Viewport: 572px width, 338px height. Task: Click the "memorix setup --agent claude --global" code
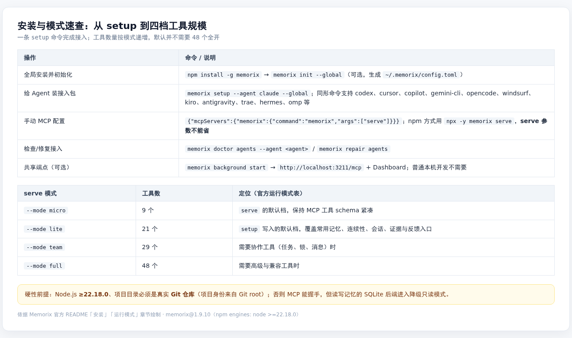pos(248,94)
